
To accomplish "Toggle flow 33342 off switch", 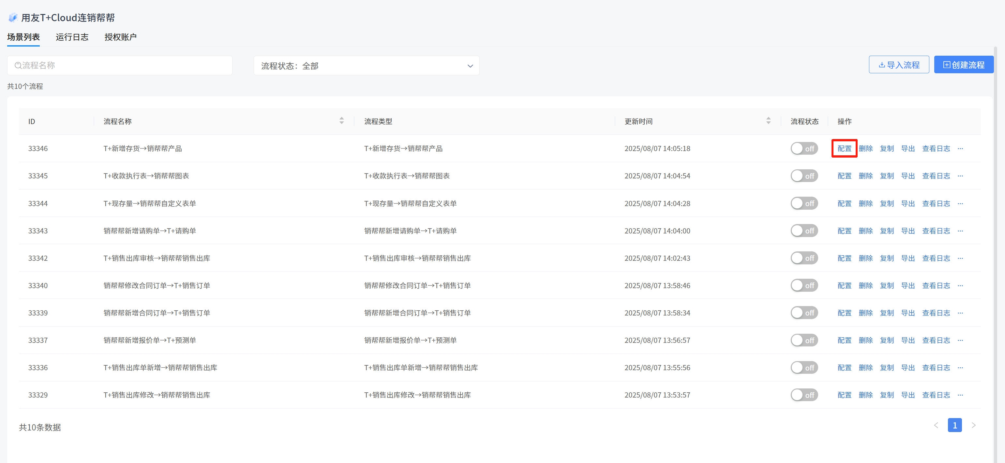I will 804,258.
